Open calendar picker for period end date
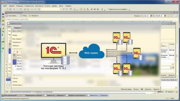180x101 pixels. [165, 16]
